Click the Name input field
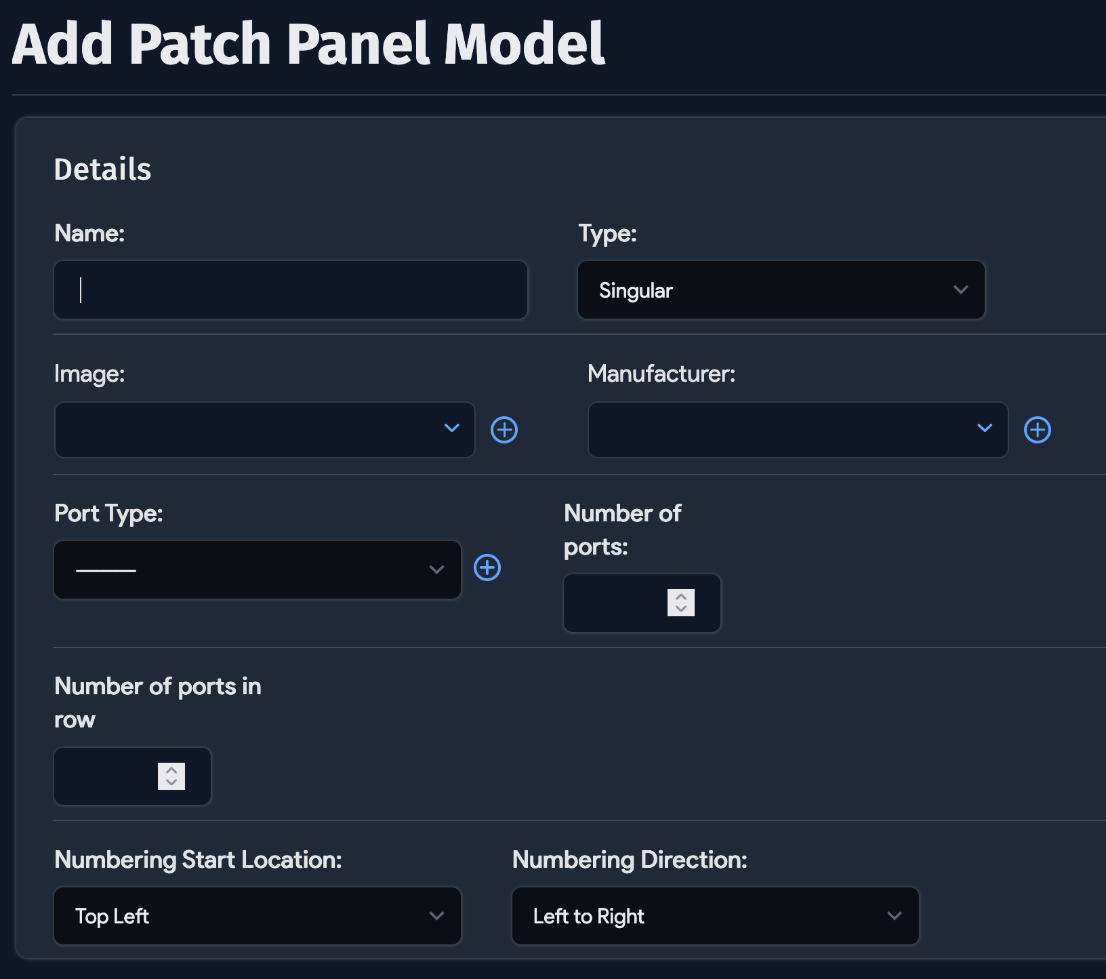1106x979 pixels. point(290,290)
